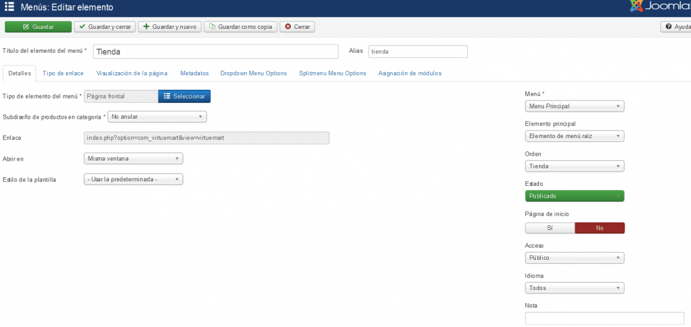Screen dimensions: 691x327
Task: Click the blue Seleccionar button
Action: coord(184,97)
